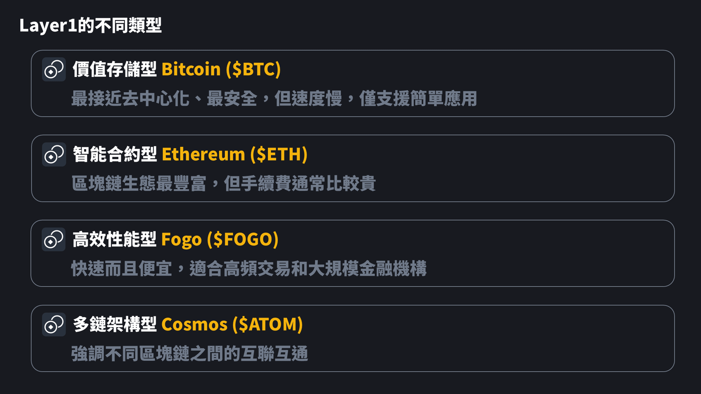
Task: Click the coin icon beside 價值存儲型 Bitcoin
Action: point(54,69)
